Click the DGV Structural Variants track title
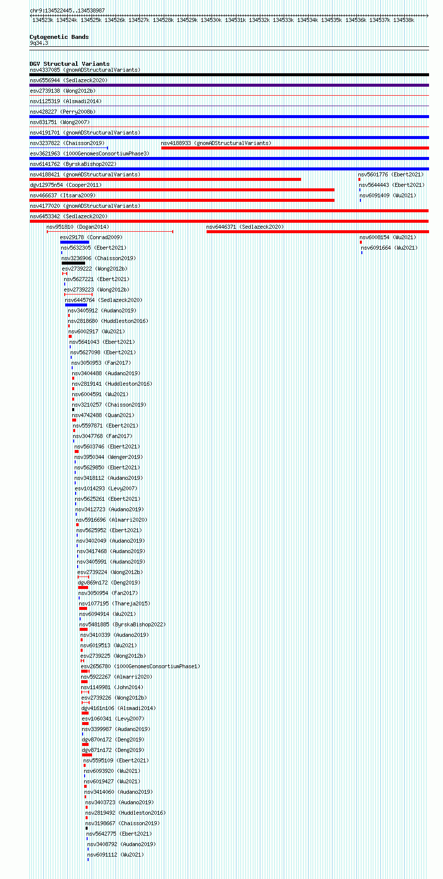Screen dimensions: 443x879 click(x=70, y=64)
